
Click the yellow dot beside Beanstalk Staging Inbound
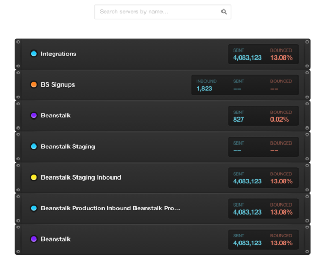coord(33,177)
